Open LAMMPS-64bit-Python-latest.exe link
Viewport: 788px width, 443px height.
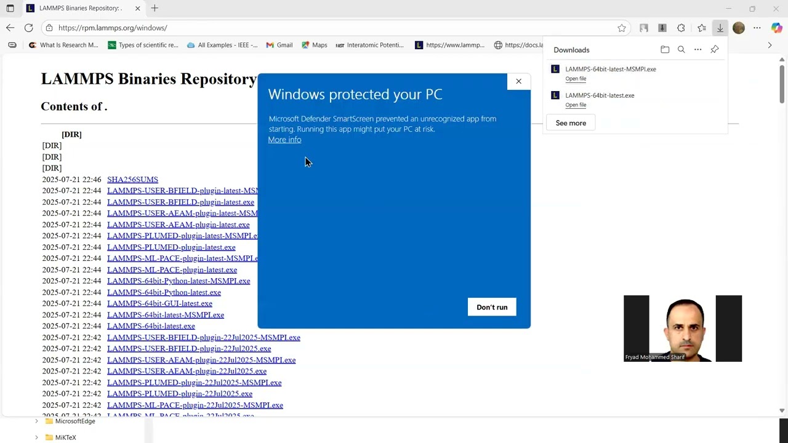point(164,292)
